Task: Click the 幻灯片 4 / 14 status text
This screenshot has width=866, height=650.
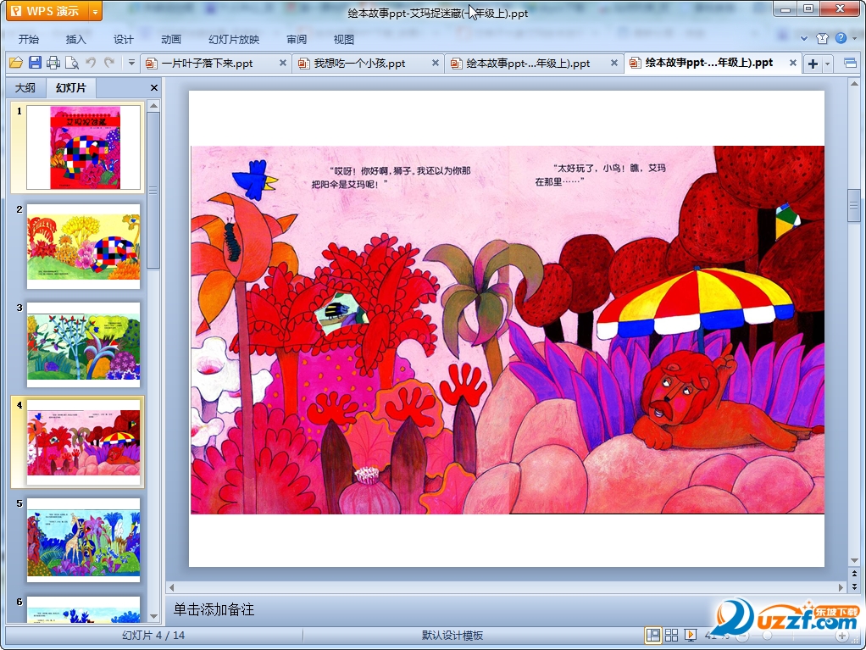Action: tap(153, 635)
